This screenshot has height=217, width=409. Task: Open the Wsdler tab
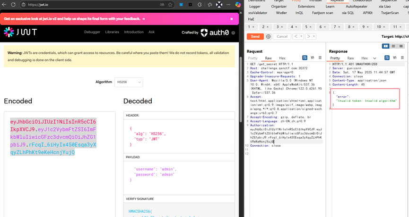pos(281,13)
